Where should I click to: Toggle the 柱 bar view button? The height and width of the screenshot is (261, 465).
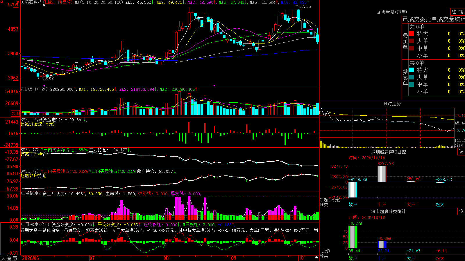(454, 12)
